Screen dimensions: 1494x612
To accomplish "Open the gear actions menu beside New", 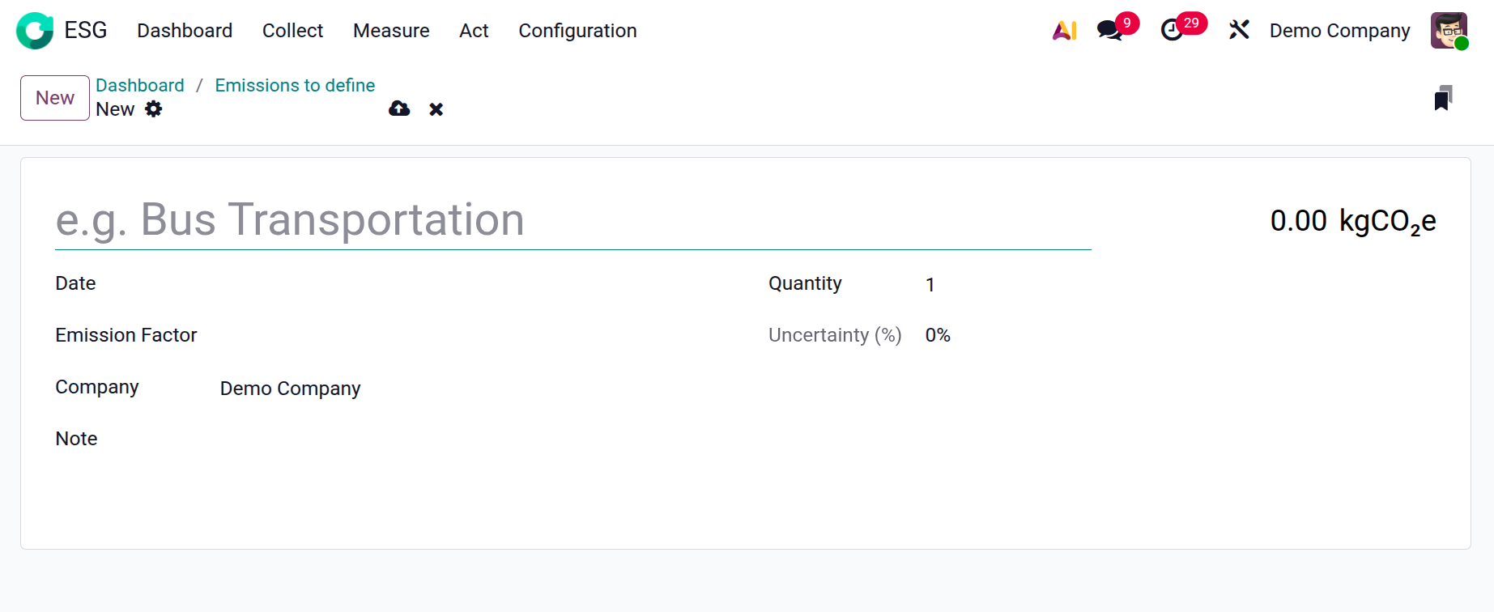I will (154, 109).
